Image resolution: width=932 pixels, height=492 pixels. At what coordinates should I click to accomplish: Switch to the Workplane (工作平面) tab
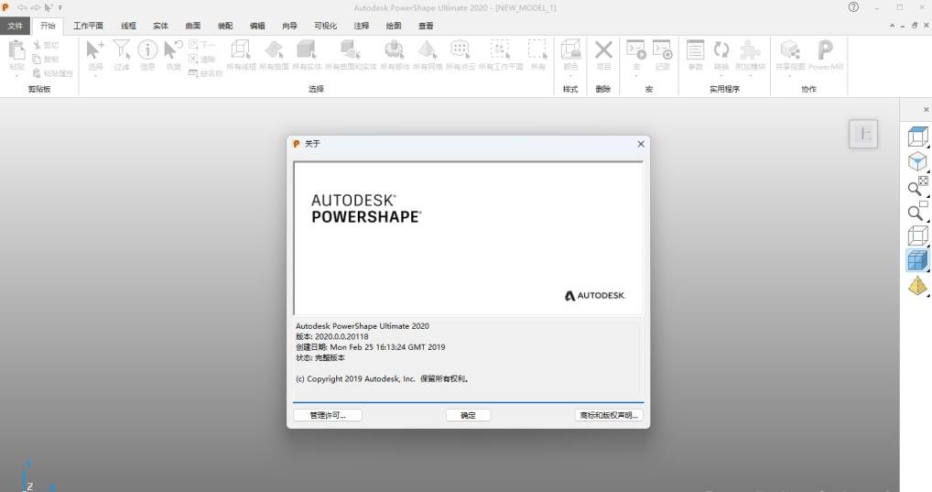88,26
